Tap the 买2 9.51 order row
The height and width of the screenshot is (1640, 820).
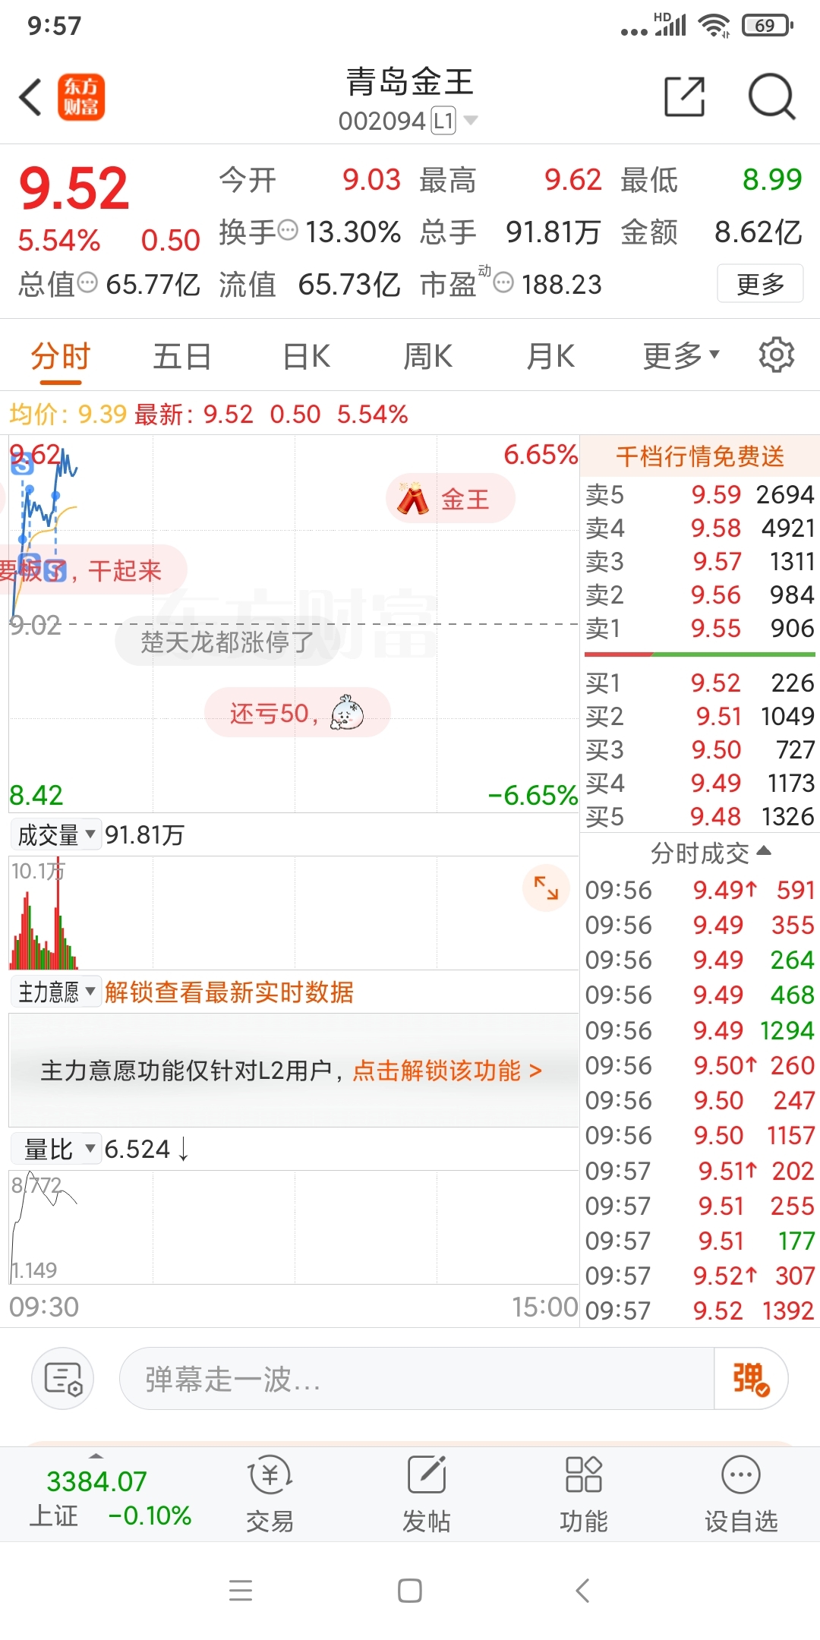coord(700,716)
